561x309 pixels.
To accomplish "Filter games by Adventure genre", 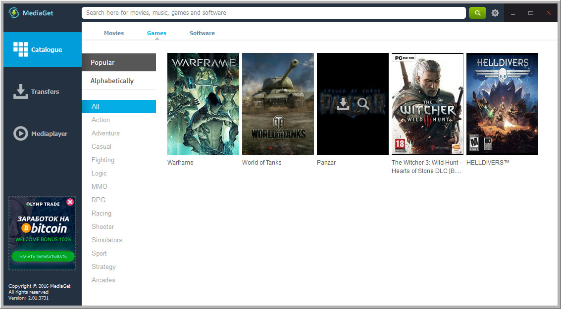I will tap(105, 133).
